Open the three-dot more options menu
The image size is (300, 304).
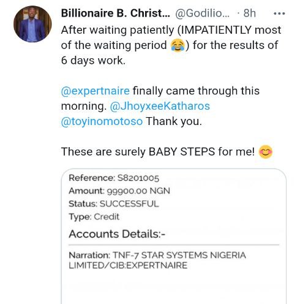[x=279, y=13]
